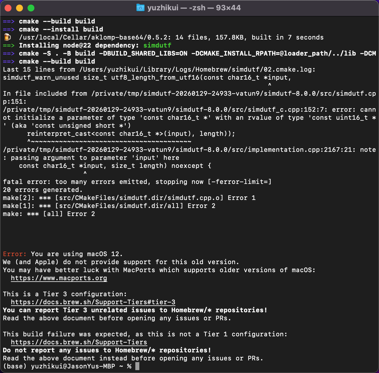379x373 pixels.
Task: Click the red 'Error:' label
Action: [x=15, y=254]
